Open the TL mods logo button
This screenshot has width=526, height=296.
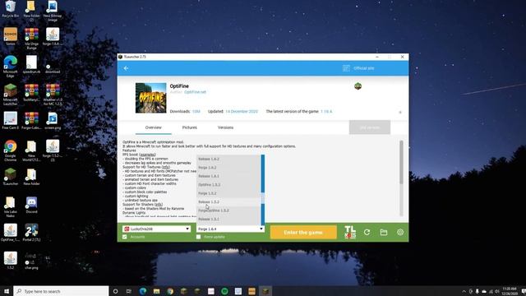350,232
